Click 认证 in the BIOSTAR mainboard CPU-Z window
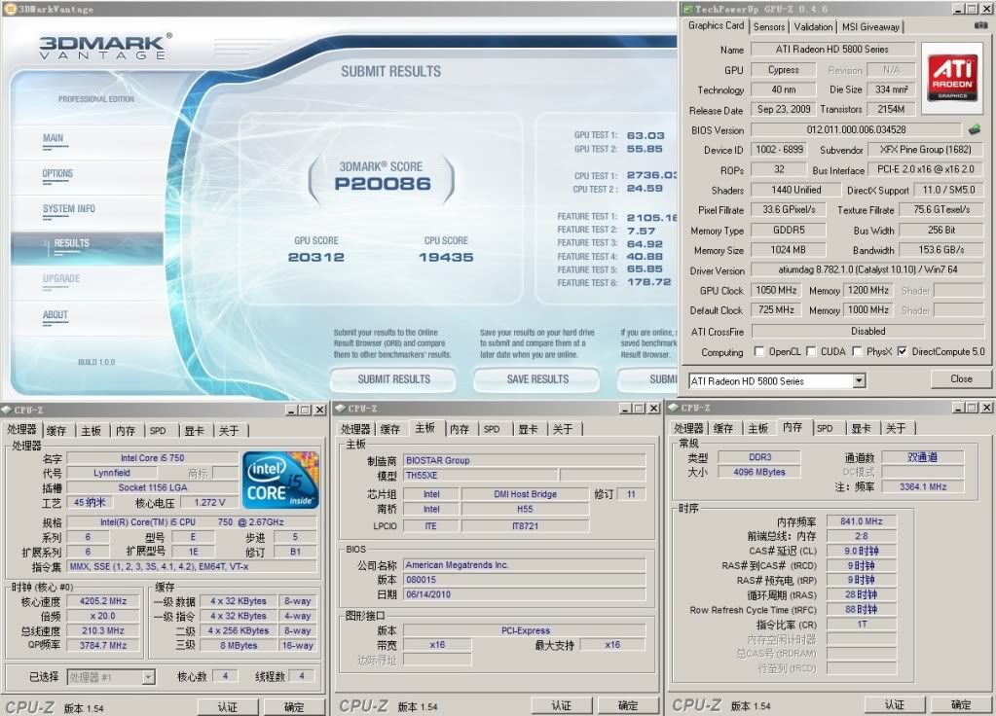The image size is (996, 716). click(562, 705)
